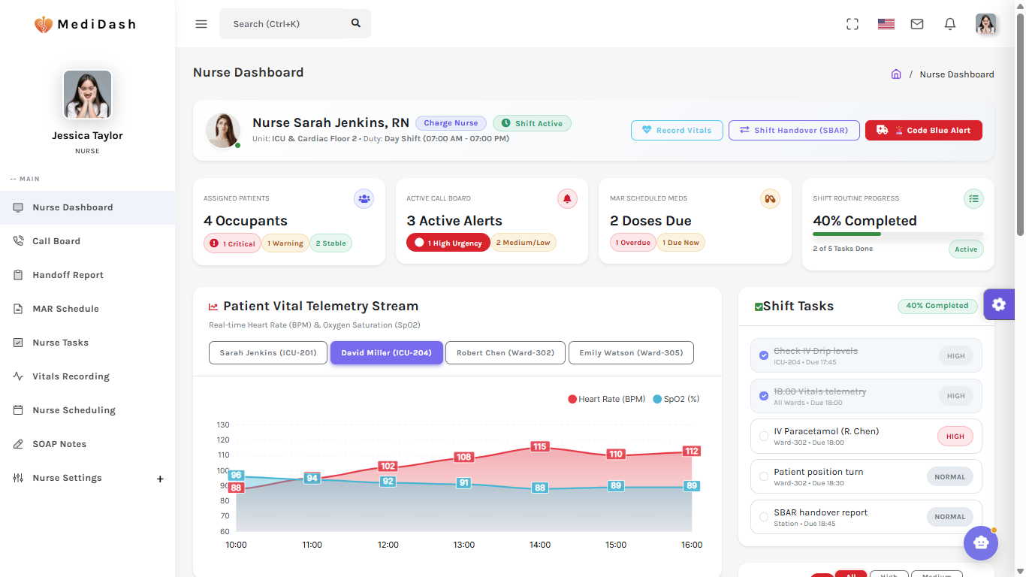Click the Assigned Patients people icon
This screenshot has height=577, width=1026.
coord(364,198)
